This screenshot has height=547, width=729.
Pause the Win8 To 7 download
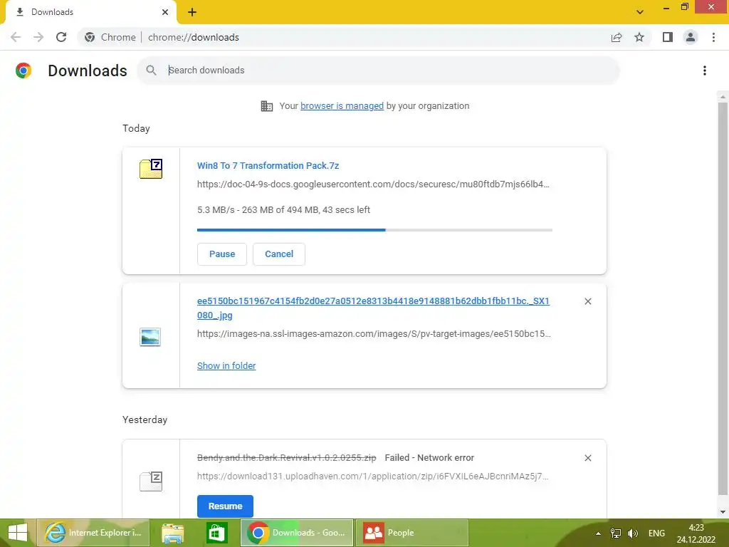222,254
